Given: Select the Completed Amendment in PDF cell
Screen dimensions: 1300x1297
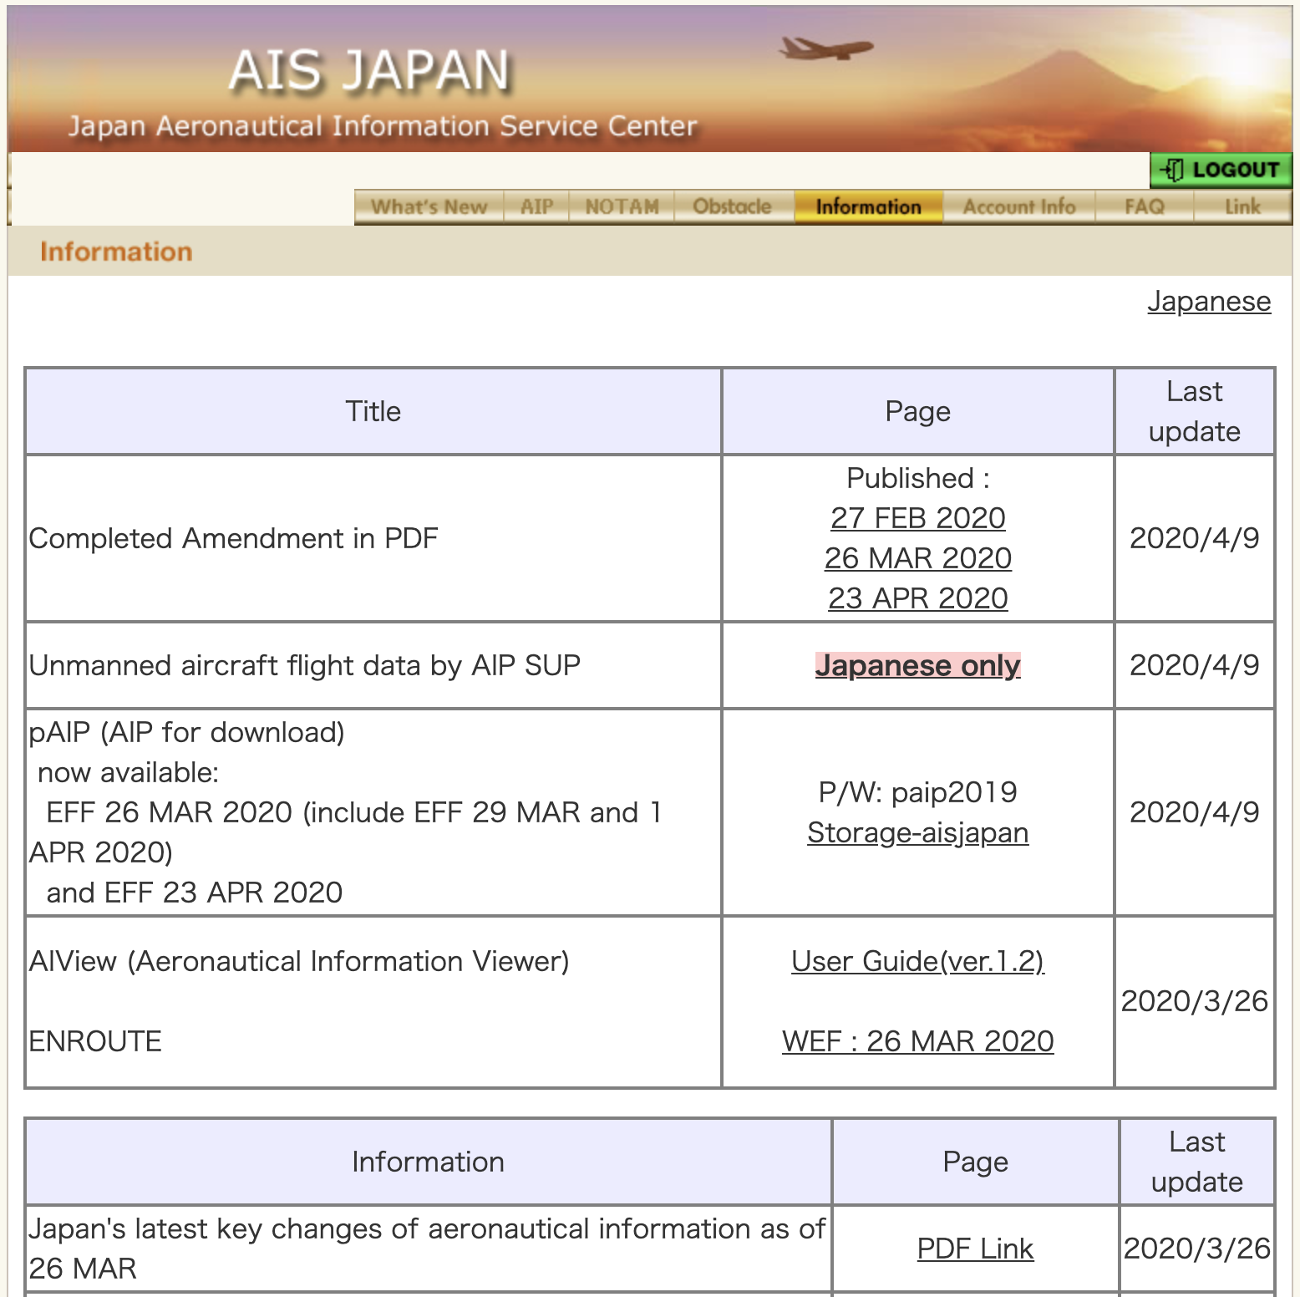Looking at the screenshot, I should [x=373, y=538].
